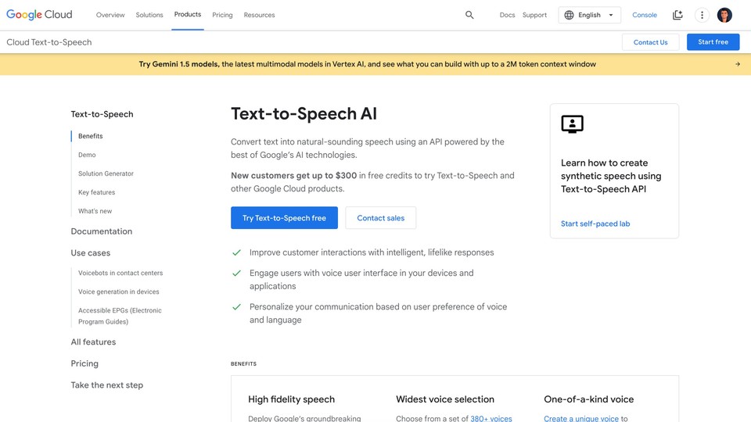The width and height of the screenshot is (751, 422).
Task: Open the search magnifier icon
Action: (469, 15)
